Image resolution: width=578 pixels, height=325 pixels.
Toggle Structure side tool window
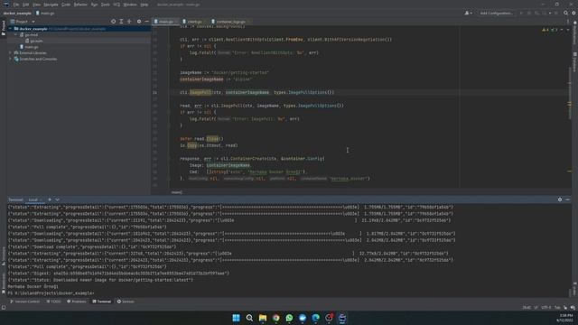[4, 255]
